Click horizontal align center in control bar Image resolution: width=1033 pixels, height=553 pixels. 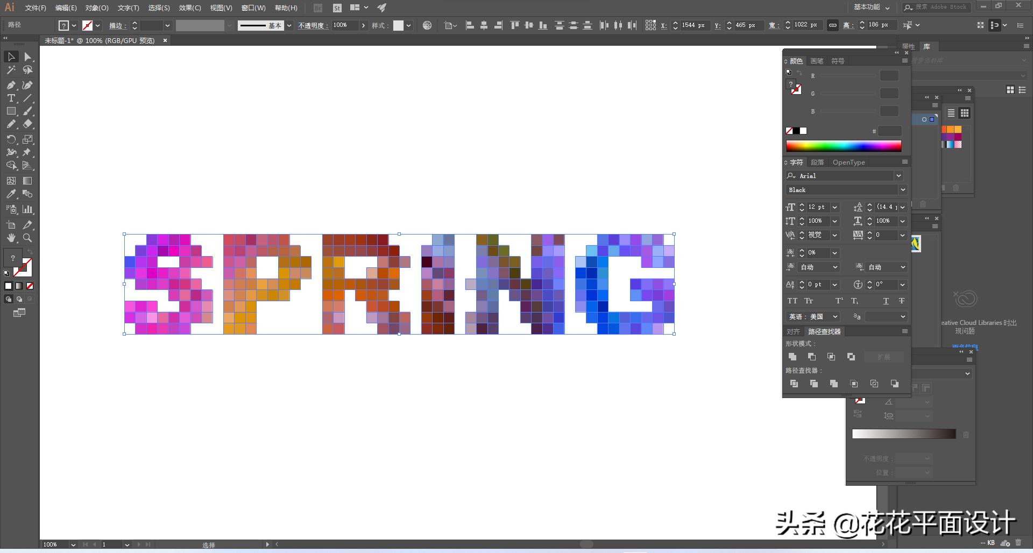[x=483, y=25]
